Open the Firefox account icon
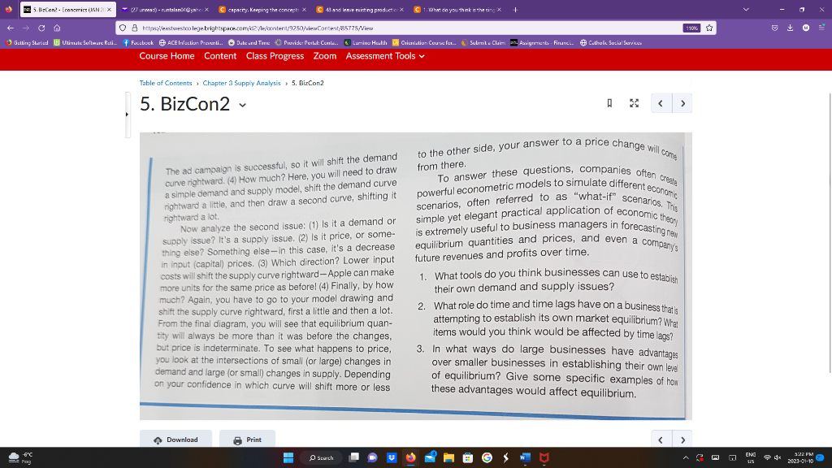 point(806,28)
